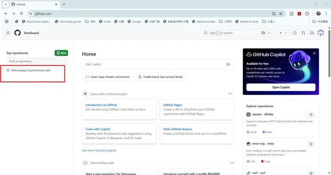331x175 pixels.
Task: Star the square/okhttp repository
Action: click(x=311, y=115)
